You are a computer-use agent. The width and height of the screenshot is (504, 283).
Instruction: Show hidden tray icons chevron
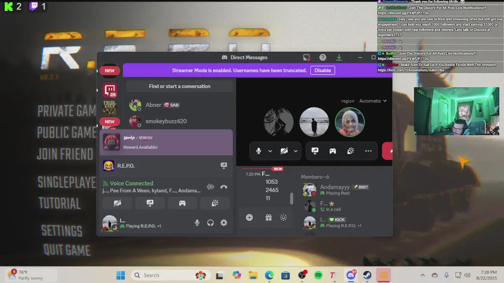422,275
